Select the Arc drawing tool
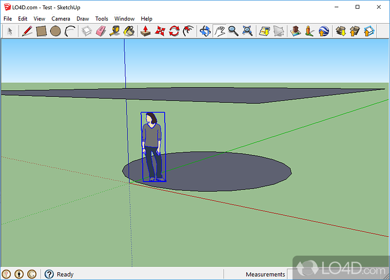Viewport: 390px width, 280px height. coord(70,31)
